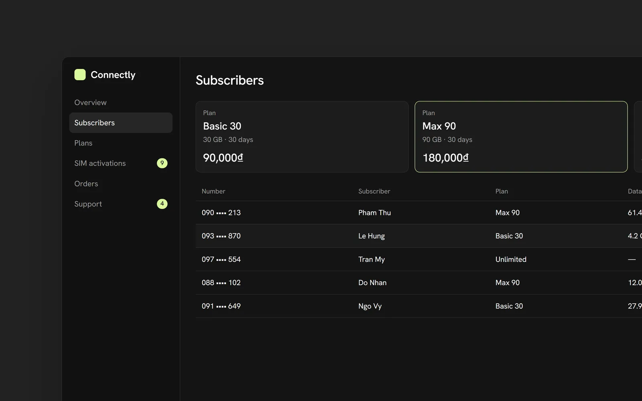Open subscriber row for Le Hung
Screen dimensions: 642x401
pyautogui.click(x=419, y=236)
